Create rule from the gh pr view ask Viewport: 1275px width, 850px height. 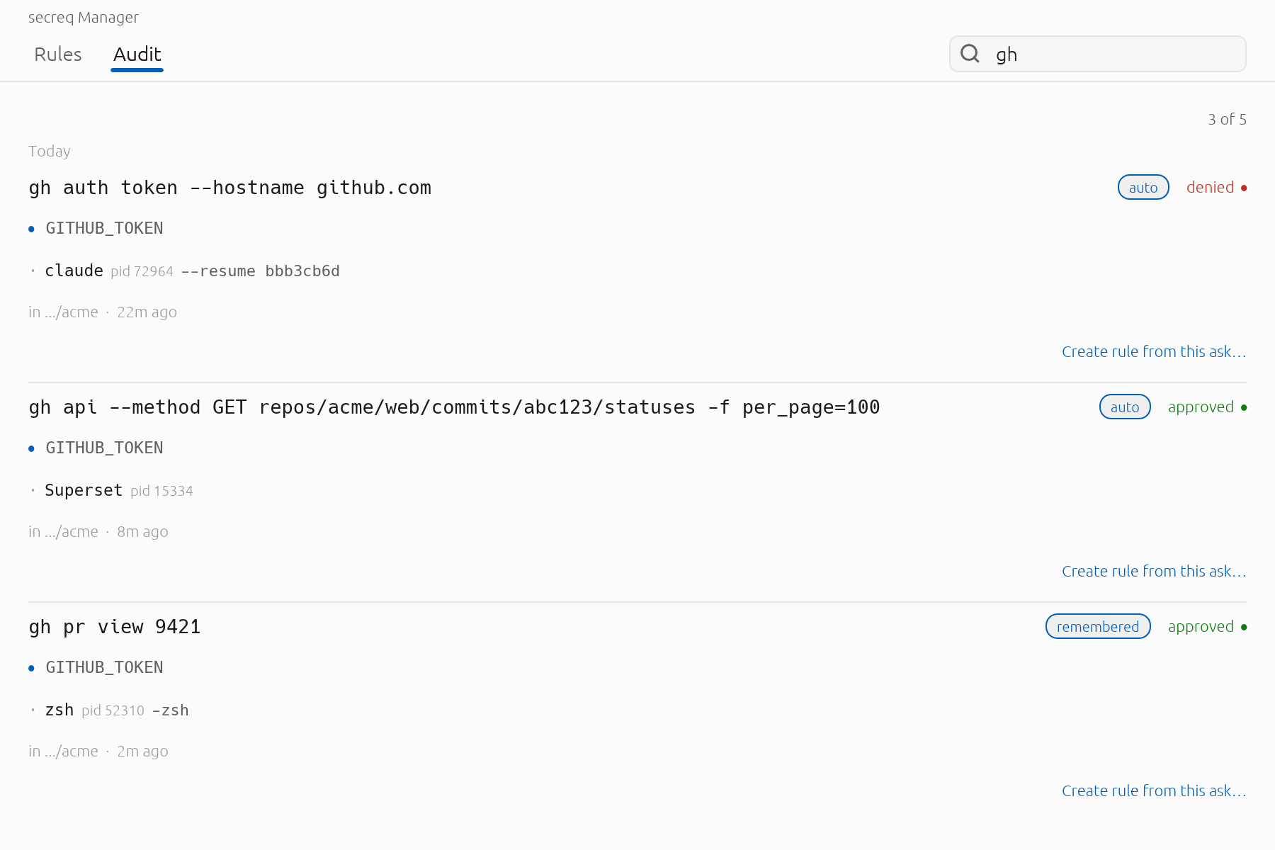click(1154, 791)
